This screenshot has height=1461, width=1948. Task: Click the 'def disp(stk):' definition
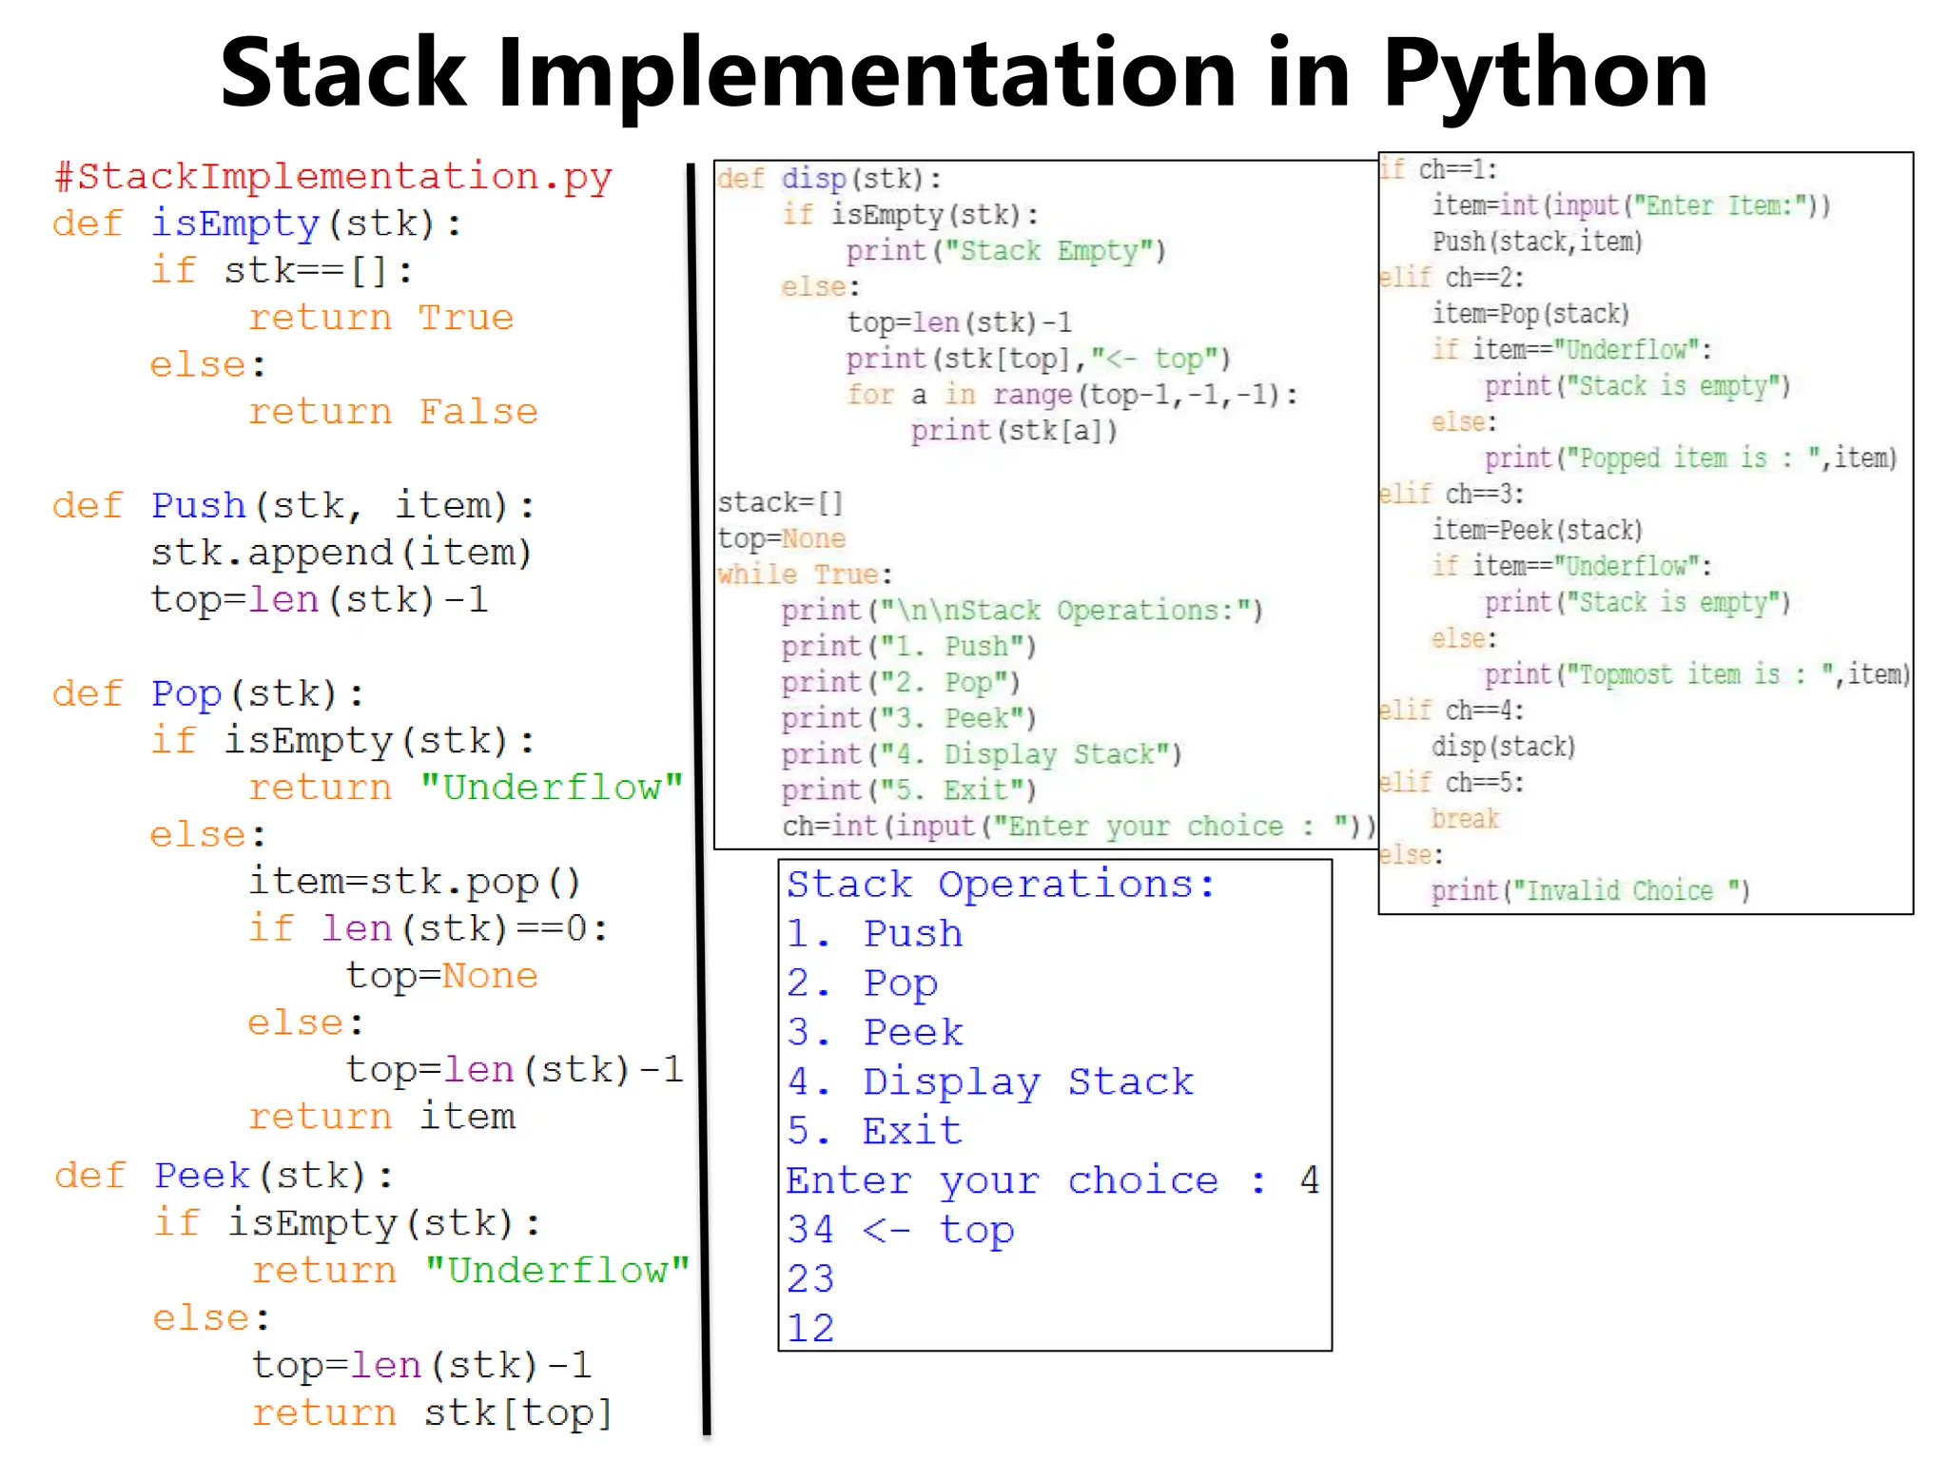point(828,179)
